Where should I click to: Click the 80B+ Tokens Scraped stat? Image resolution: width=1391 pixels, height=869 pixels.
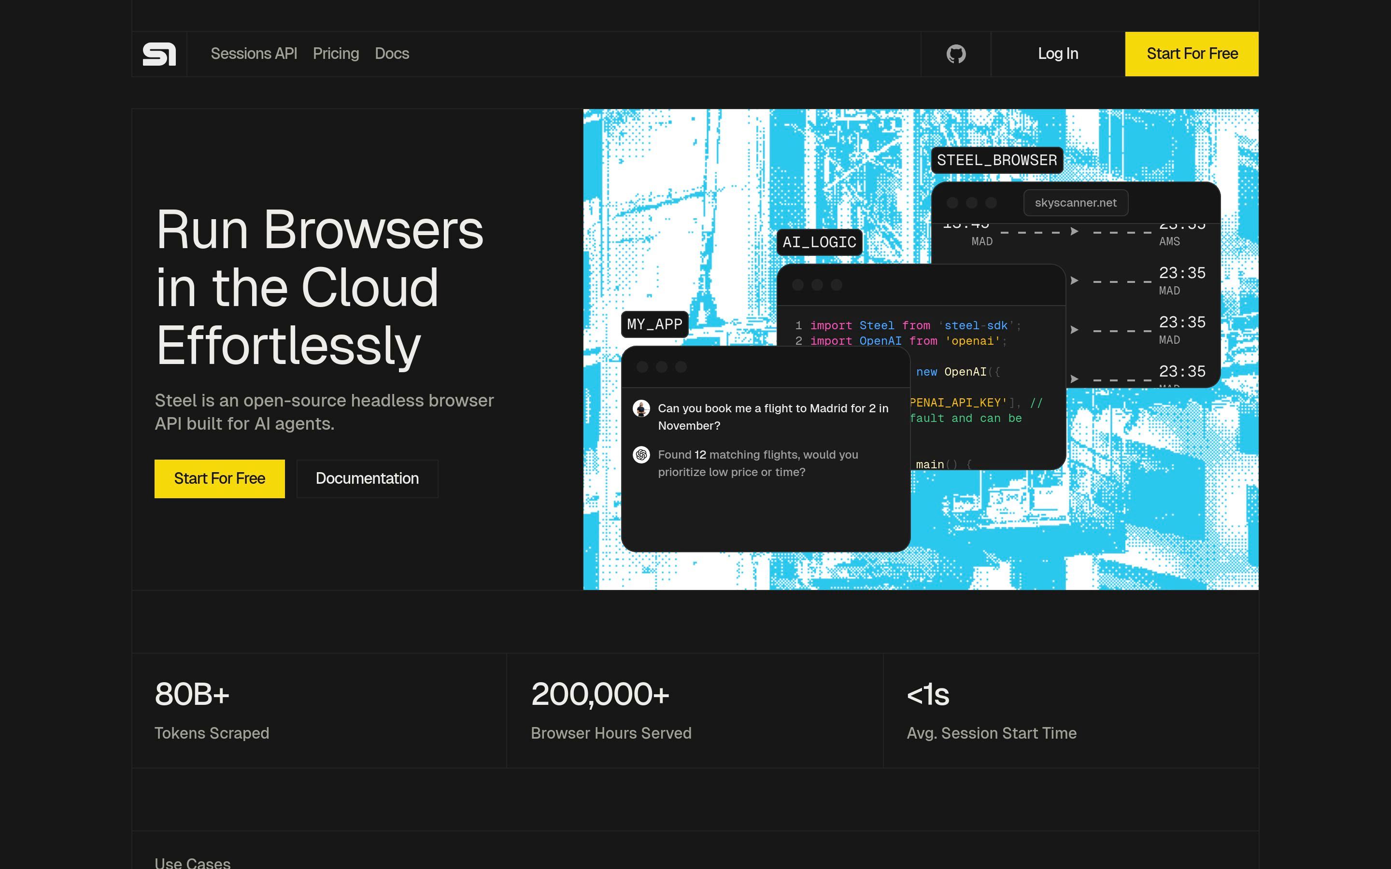click(212, 710)
